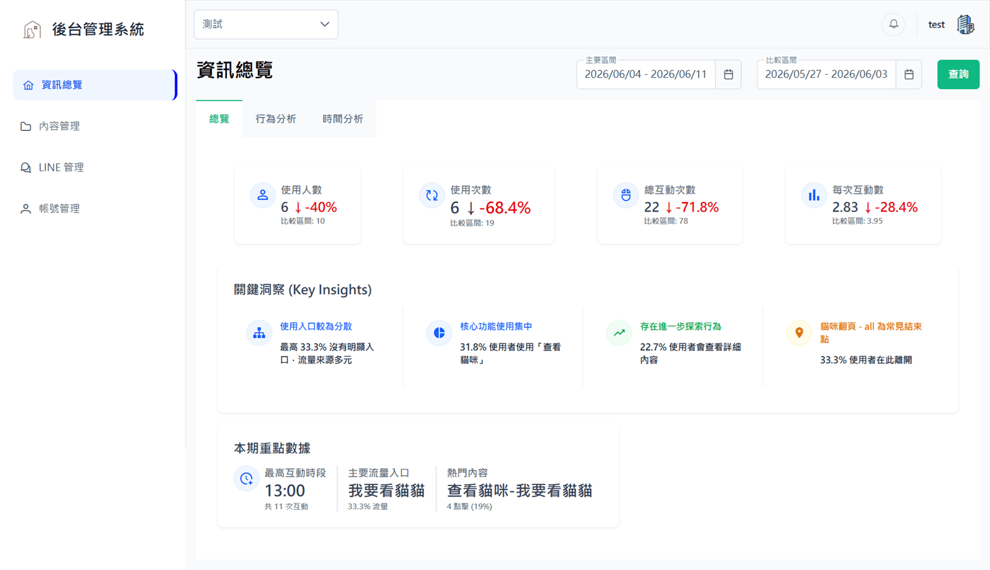990x570 pixels.
Task: Click the 核心功能使用集中 insight title
Action: pyautogui.click(x=496, y=326)
